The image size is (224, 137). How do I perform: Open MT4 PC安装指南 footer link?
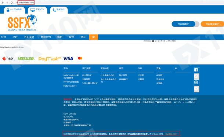pyautogui.click(x=71, y=82)
